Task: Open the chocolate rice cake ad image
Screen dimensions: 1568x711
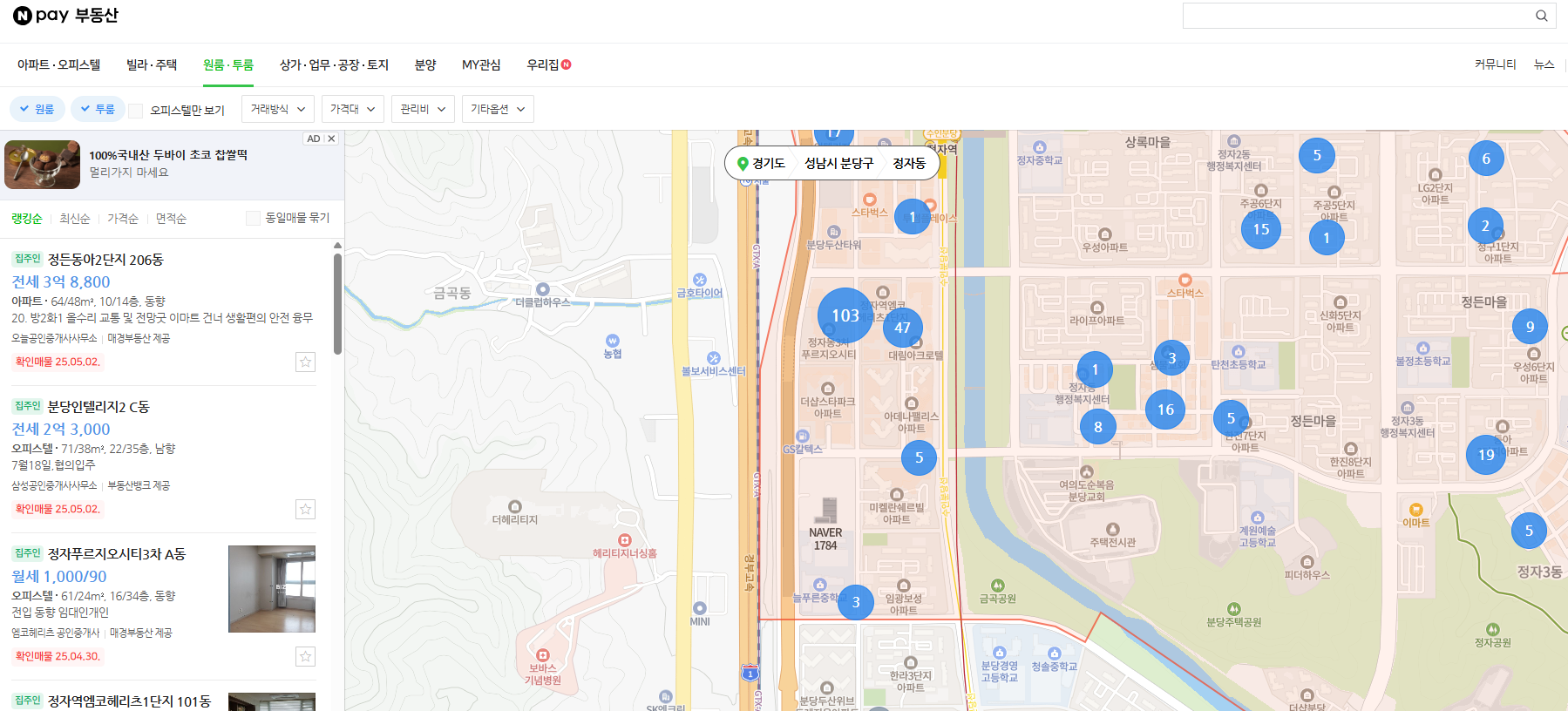Action: (42, 165)
